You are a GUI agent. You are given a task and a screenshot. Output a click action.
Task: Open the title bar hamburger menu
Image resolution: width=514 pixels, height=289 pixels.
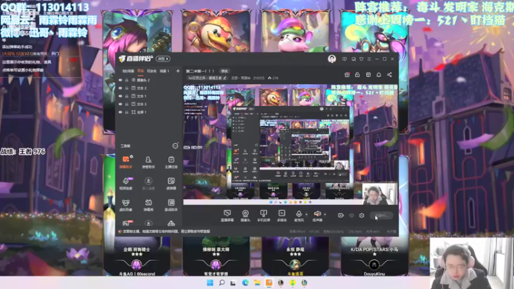coord(369,59)
